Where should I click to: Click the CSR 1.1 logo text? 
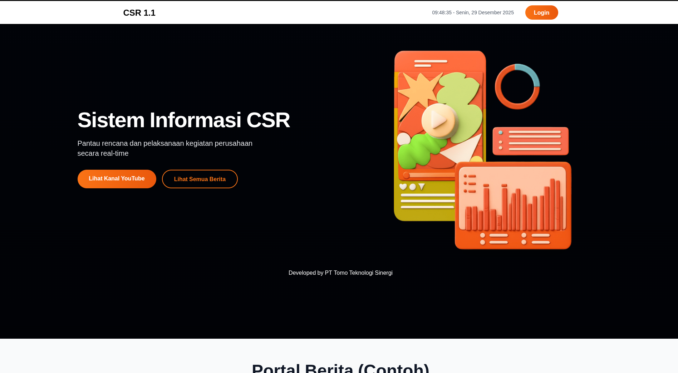[x=139, y=13]
